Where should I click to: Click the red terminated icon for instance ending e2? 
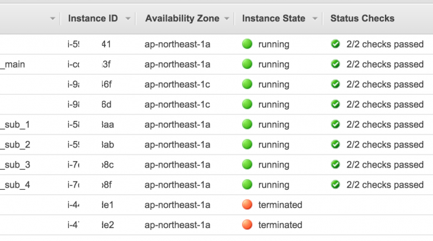coord(247,225)
